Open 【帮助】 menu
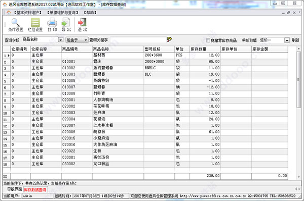The width and height of the screenshot is (304, 201). coord(90,13)
